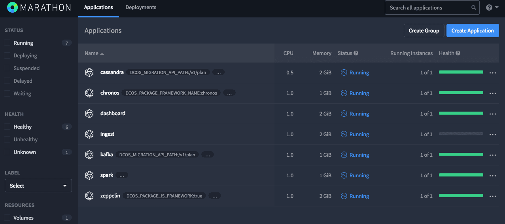Viewport: 505px width, 224px height.
Task: Open the Applications tab
Action: click(98, 8)
